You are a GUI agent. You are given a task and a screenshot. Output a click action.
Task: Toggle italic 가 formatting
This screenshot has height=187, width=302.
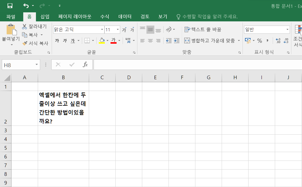pos(65,41)
